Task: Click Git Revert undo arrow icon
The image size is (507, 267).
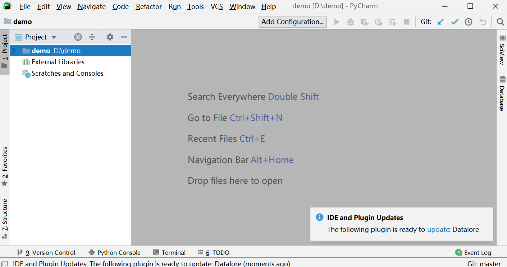Action: click(483, 22)
